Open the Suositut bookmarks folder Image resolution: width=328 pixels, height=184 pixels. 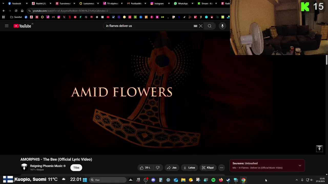pyautogui.click(x=16, y=17)
